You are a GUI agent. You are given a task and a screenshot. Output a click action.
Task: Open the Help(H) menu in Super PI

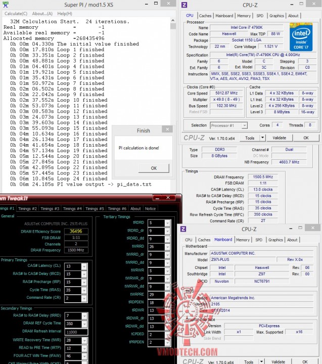pyautogui.click(x=65, y=14)
